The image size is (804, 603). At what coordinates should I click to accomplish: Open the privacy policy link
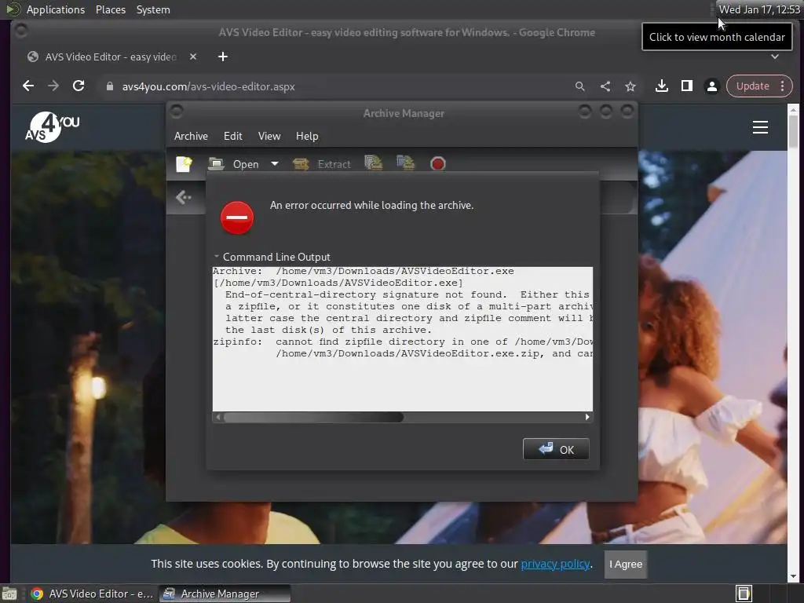coord(555,564)
